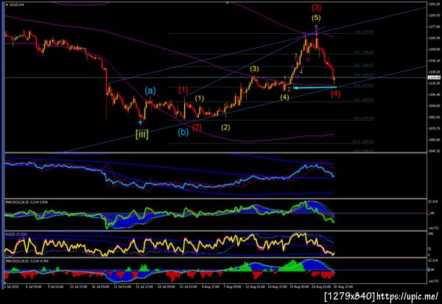
Task: Click the purple down arrow under white 5
Action: 316,33
